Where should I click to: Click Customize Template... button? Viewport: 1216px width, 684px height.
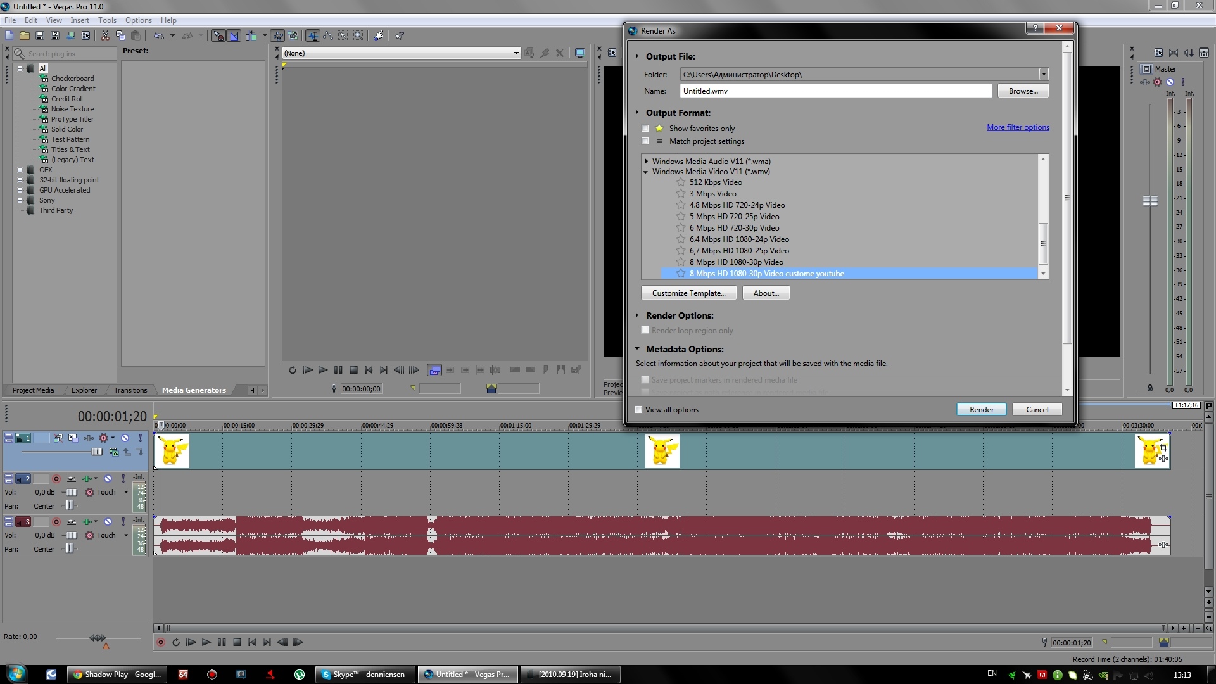[688, 293]
